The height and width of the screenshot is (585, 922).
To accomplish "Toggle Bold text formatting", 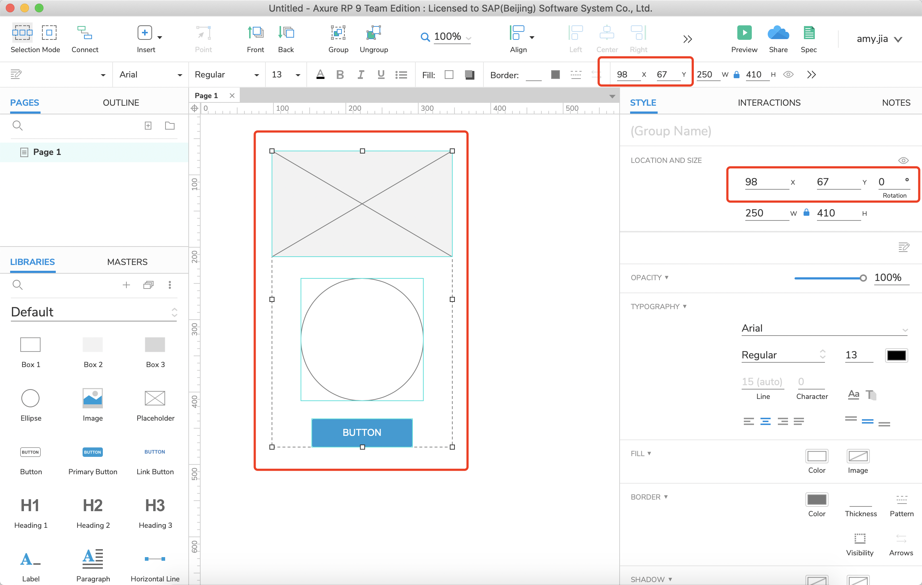I will tap(340, 75).
